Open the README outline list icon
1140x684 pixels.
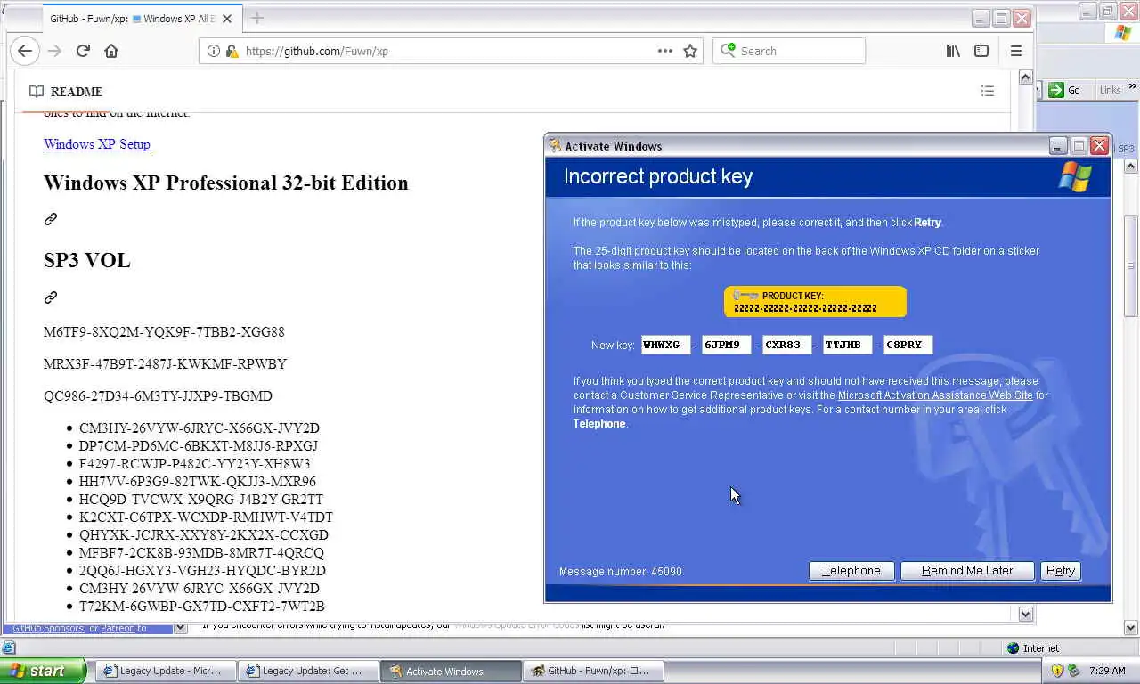coord(988,91)
